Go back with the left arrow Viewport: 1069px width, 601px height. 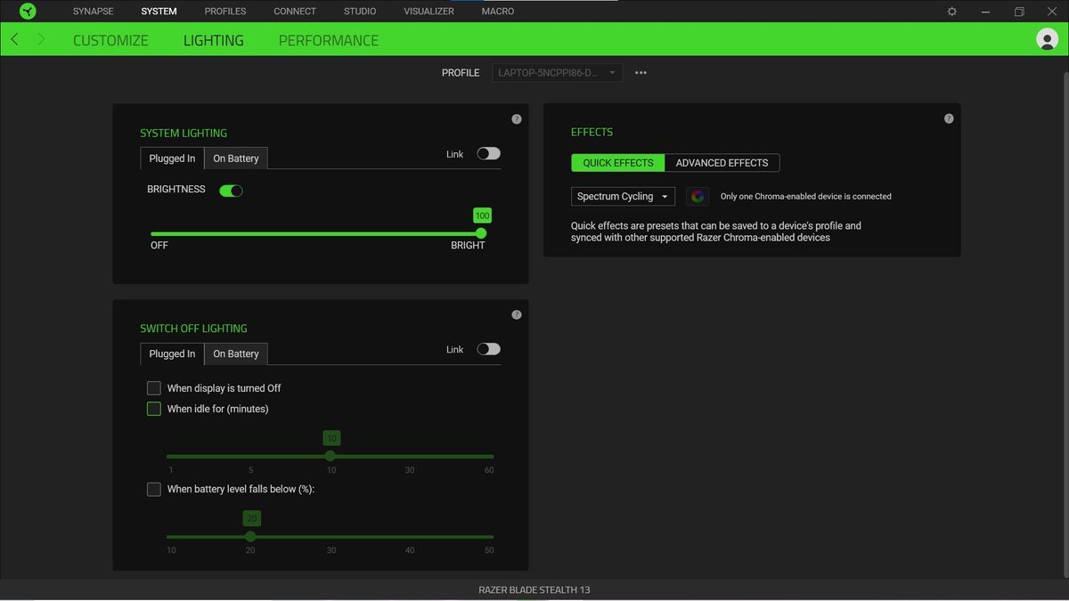[x=15, y=39]
